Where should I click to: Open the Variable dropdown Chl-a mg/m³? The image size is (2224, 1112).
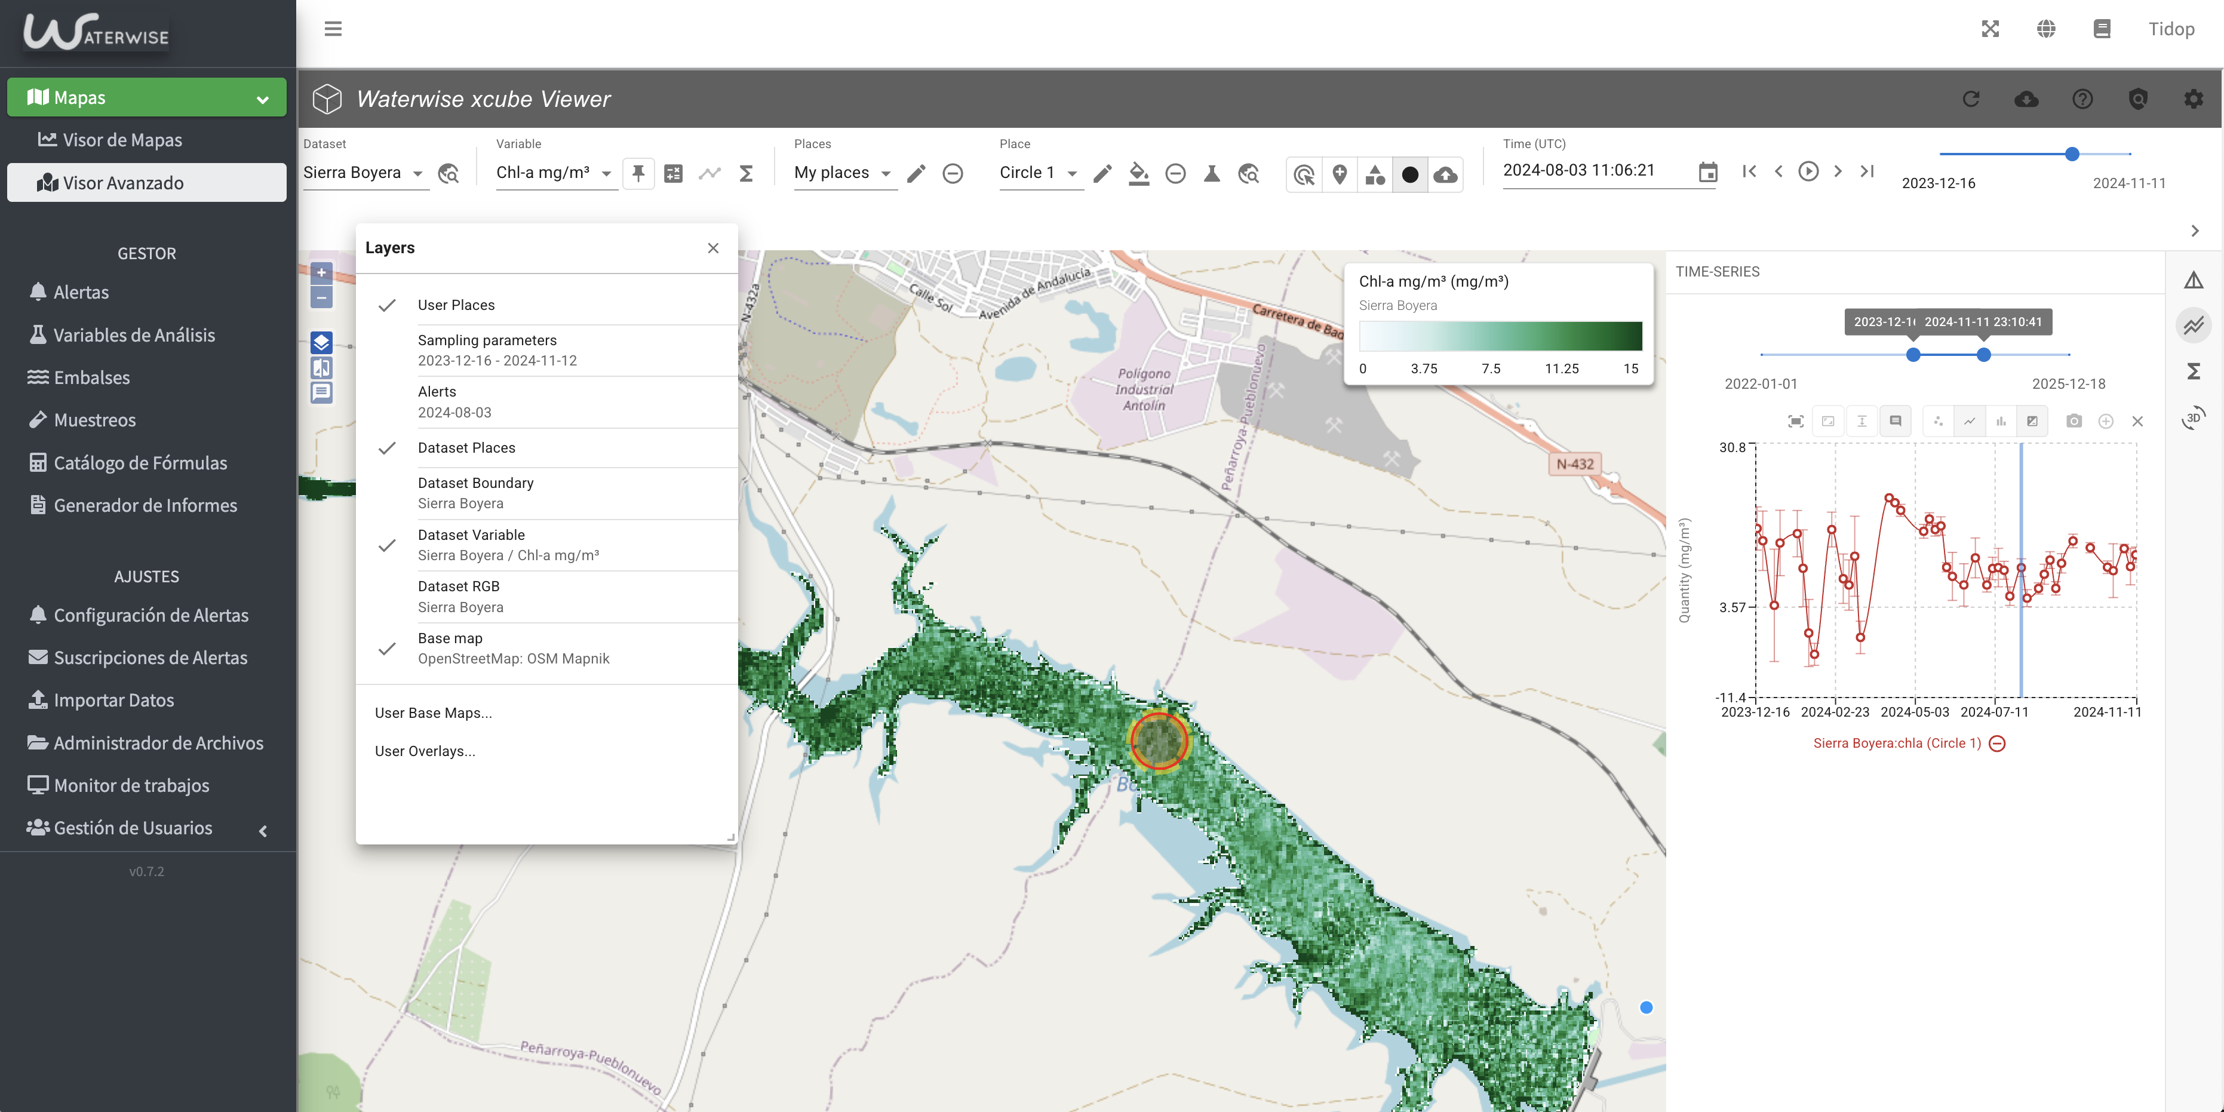click(x=556, y=173)
